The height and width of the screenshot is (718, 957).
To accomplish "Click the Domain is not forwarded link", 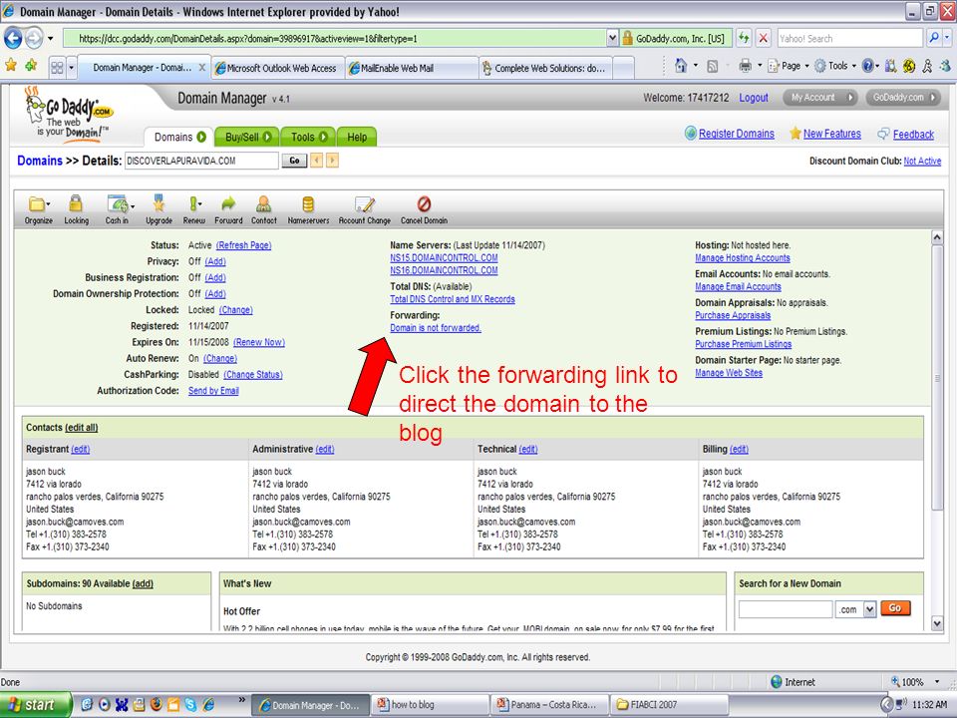I will click(436, 328).
